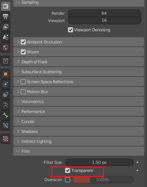
Task: Open the Bone properties tab
Action: point(6,115)
